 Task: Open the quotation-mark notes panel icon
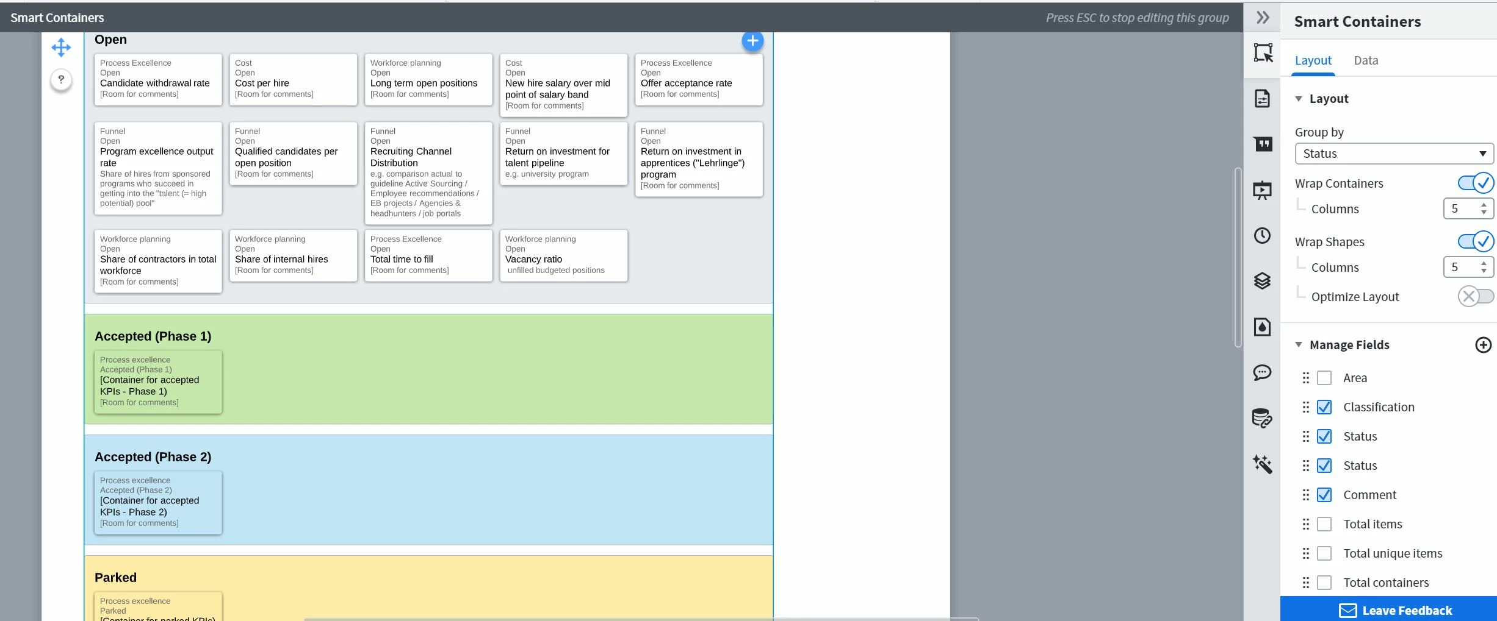(x=1263, y=144)
